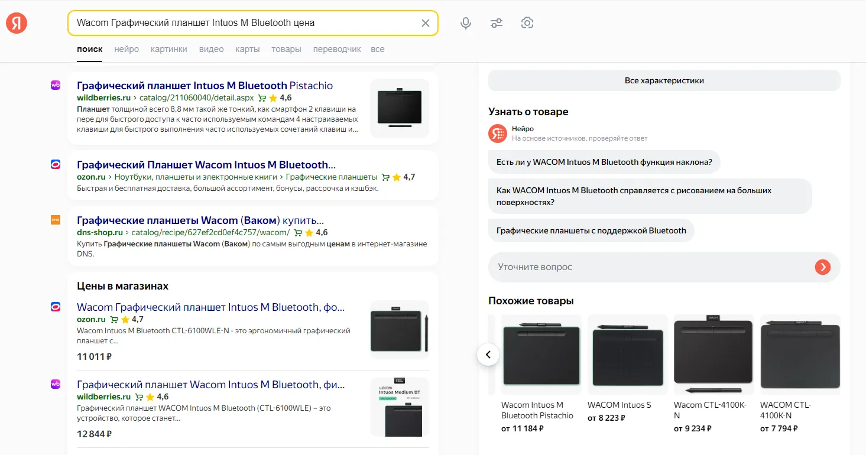This screenshot has height=455, width=866.
Task: Click the Wildberries favicon beside the Pistachio result
Action: [x=56, y=85]
